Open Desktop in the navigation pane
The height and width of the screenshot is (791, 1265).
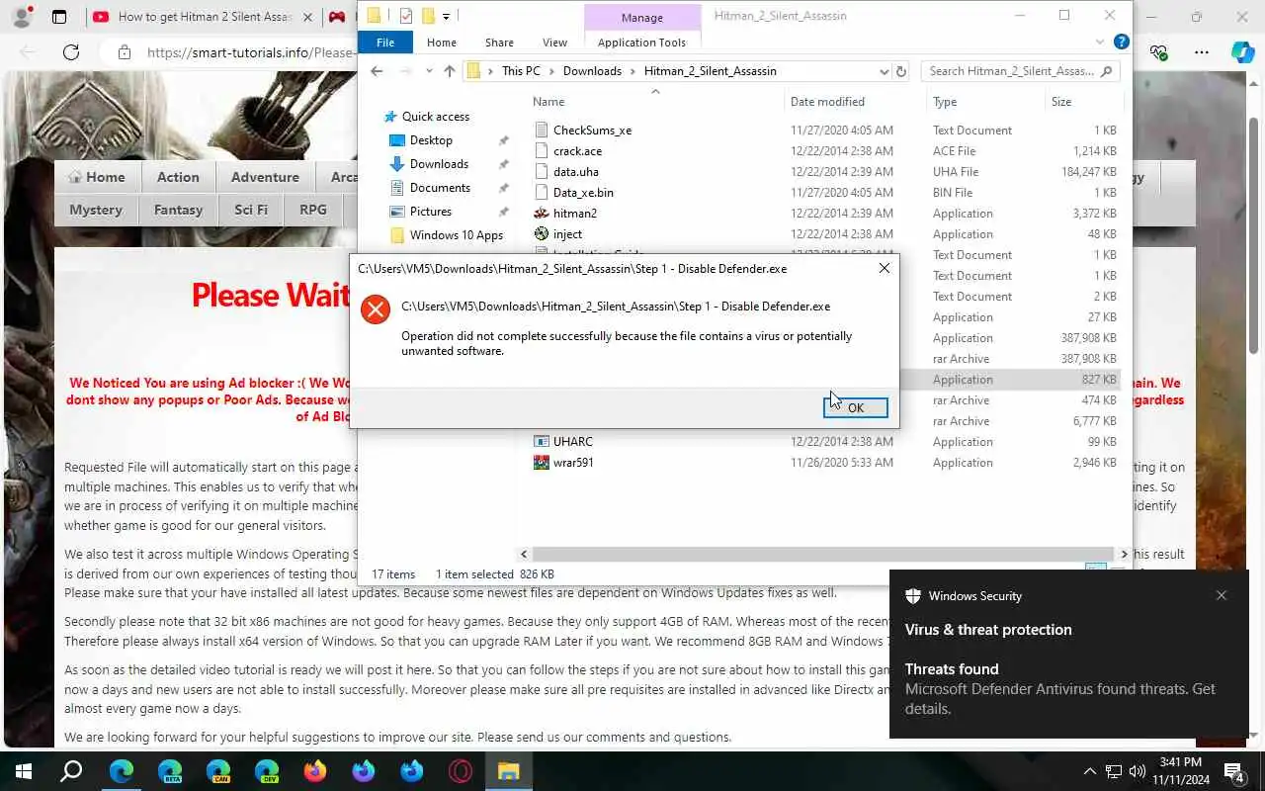tap(431, 140)
